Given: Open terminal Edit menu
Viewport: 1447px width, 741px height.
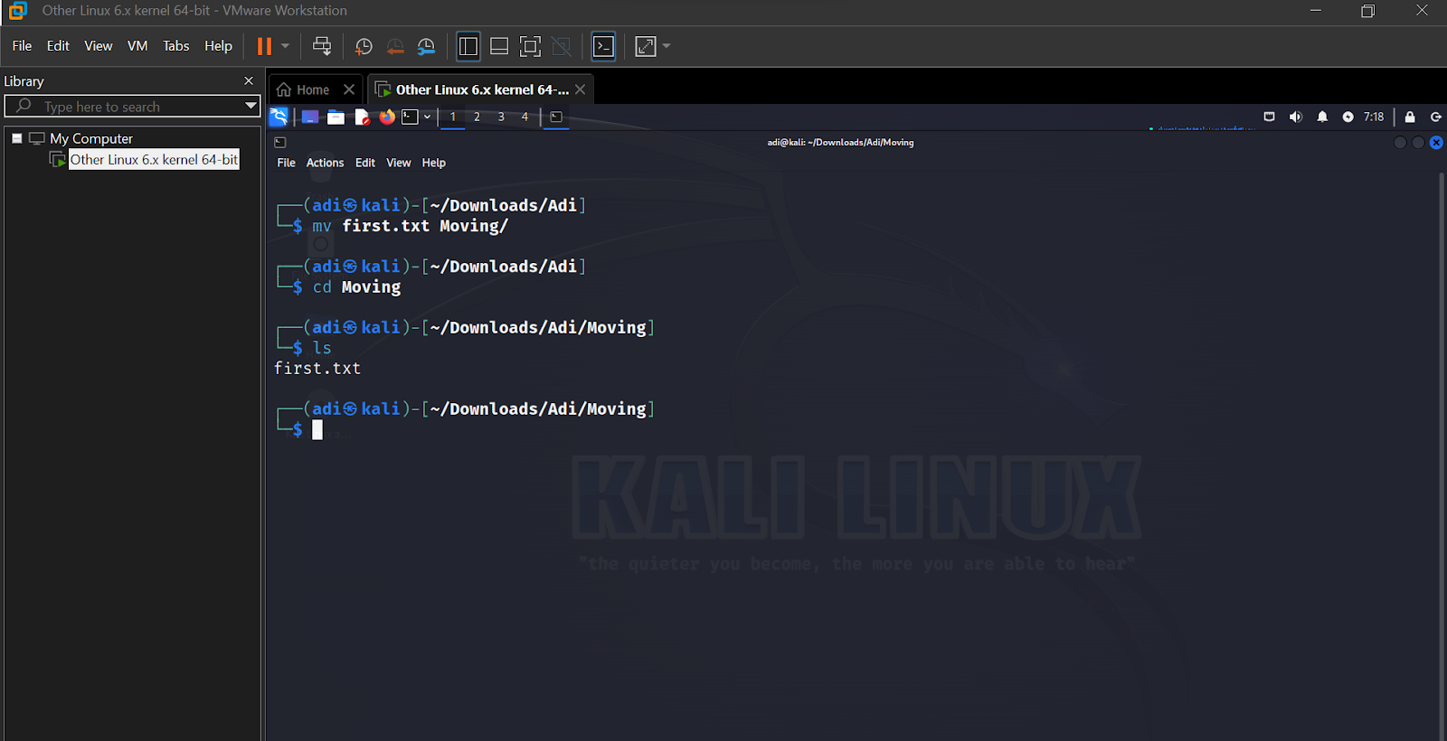Looking at the screenshot, I should [x=365, y=163].
